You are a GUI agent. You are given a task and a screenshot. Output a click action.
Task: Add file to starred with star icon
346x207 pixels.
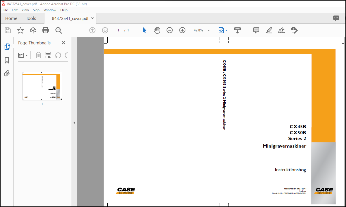pos(20,30)
